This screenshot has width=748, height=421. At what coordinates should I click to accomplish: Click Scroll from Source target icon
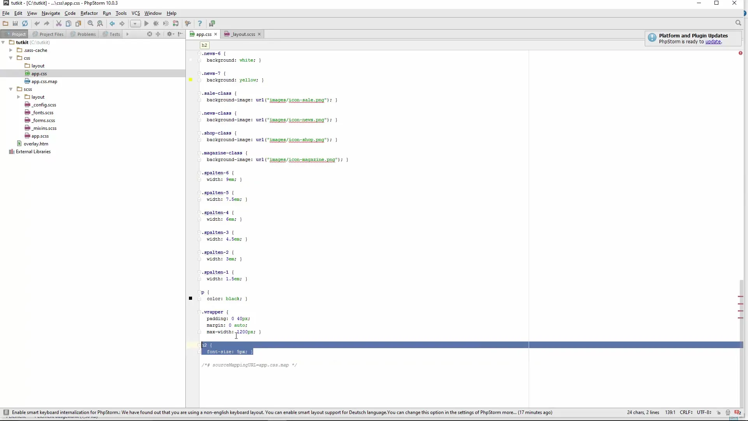coord(149,34)
